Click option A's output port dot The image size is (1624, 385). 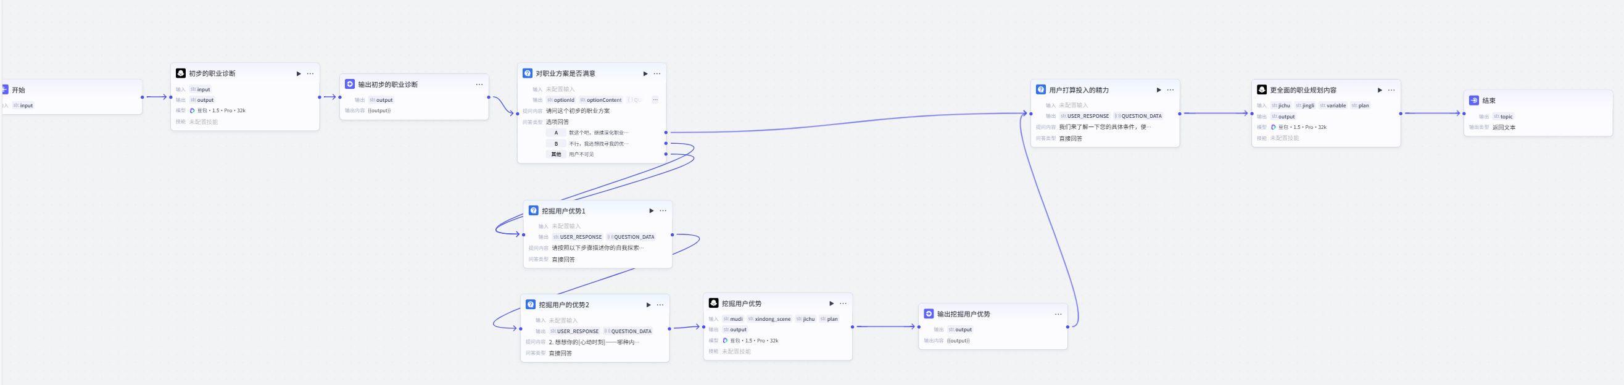(666, 132)
